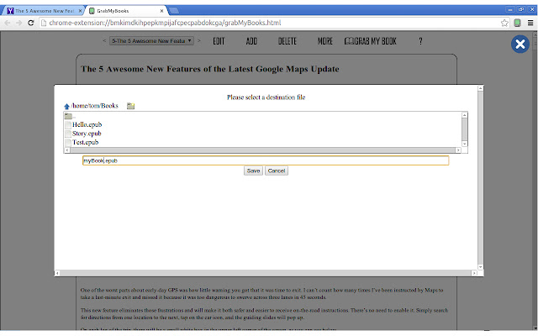Click the file list scroll down arrow

(x=465, y=144)
